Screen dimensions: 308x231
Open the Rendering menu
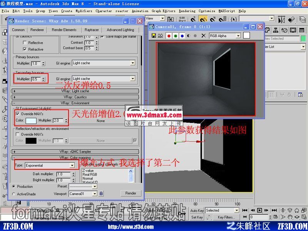(187, 11)
